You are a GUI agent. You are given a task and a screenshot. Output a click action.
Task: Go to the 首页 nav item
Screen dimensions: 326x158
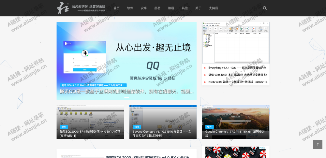pos(116,8)
